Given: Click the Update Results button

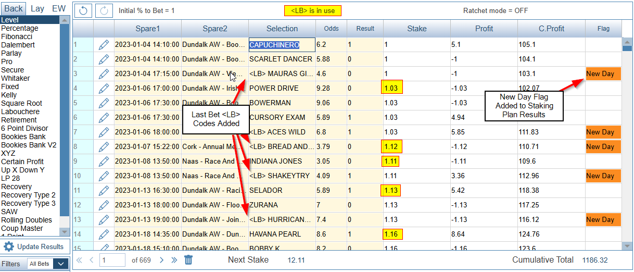Looking at the screenshot, I should click(35, 246).
